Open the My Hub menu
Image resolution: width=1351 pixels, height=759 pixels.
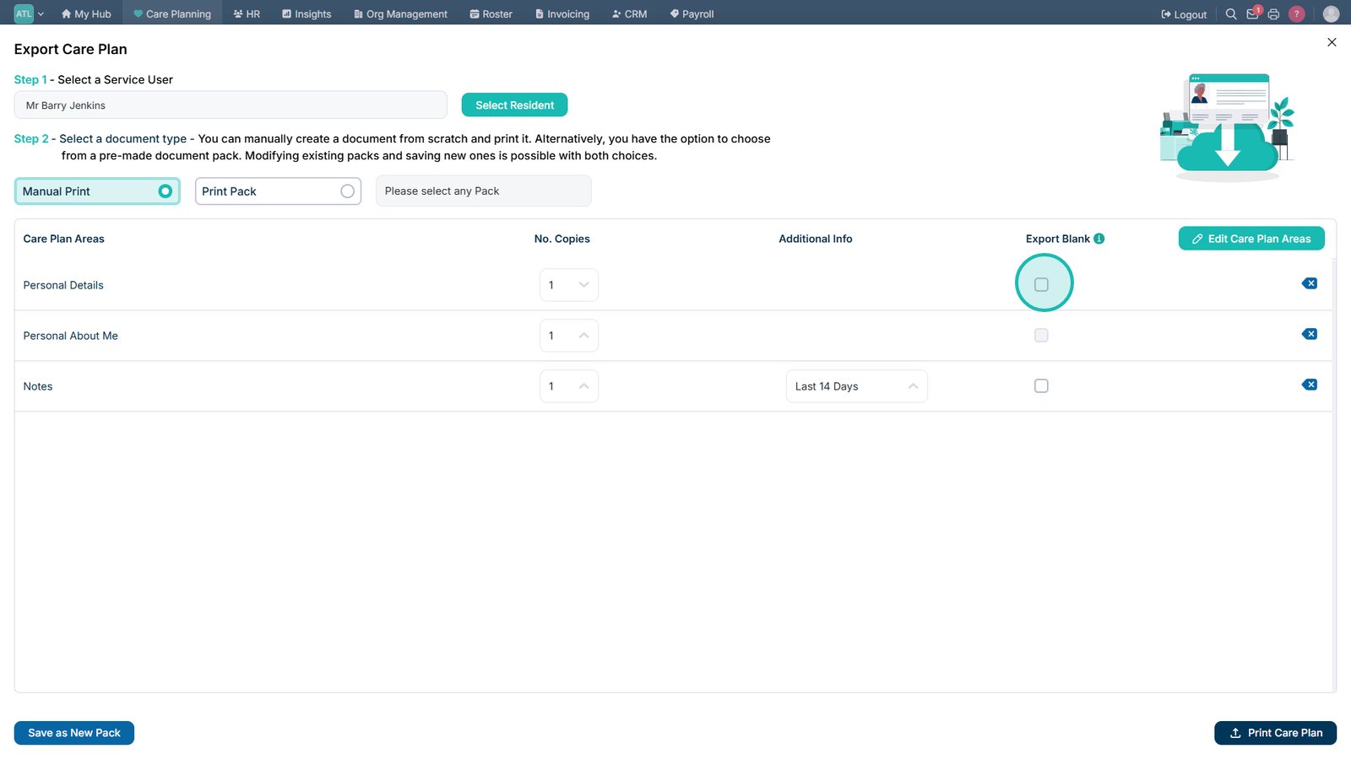(x=86, y=13)
